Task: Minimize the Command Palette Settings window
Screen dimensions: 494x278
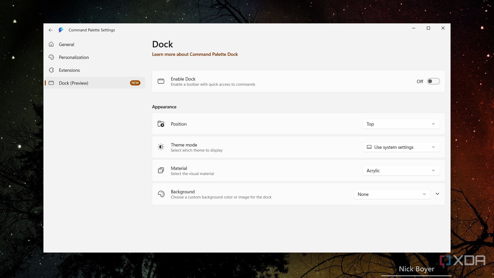Action: click(x=414, y=28)
